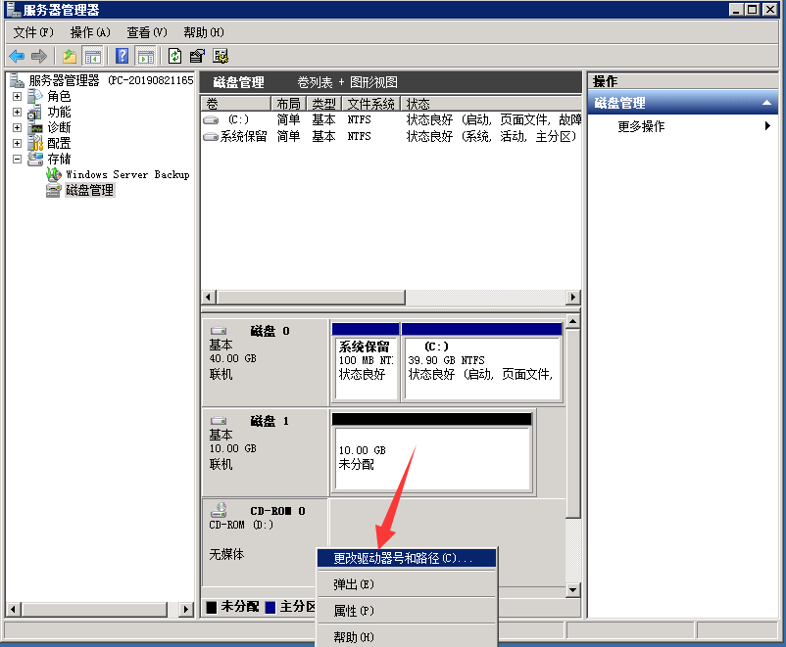Open the 操作(A) menu

pos(89,32)
